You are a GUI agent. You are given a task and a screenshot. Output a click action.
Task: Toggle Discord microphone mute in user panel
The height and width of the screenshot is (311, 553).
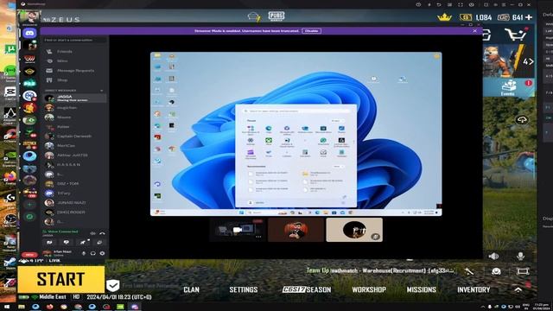coord(84,253)
